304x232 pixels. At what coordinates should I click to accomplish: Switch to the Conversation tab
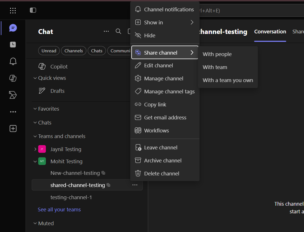[x=270, y=32]
